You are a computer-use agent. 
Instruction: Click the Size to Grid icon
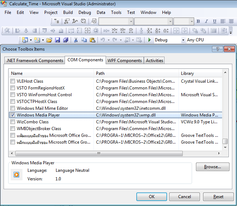click(x=96, y=31)
